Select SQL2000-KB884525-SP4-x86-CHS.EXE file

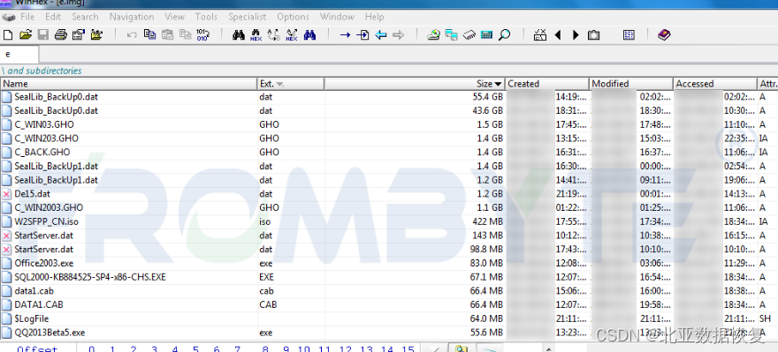coord(90,277)
